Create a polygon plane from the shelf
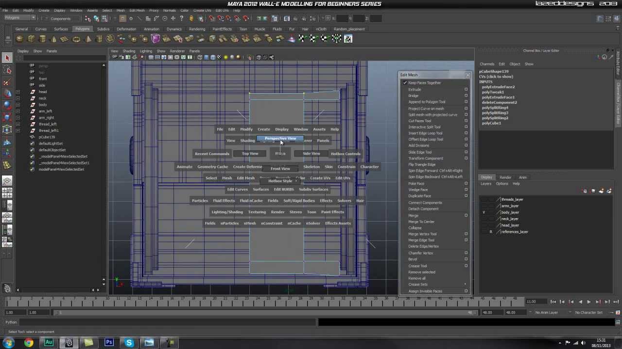Screen dimensions: 622x349 pyautogui.click(x=65, y=39)
